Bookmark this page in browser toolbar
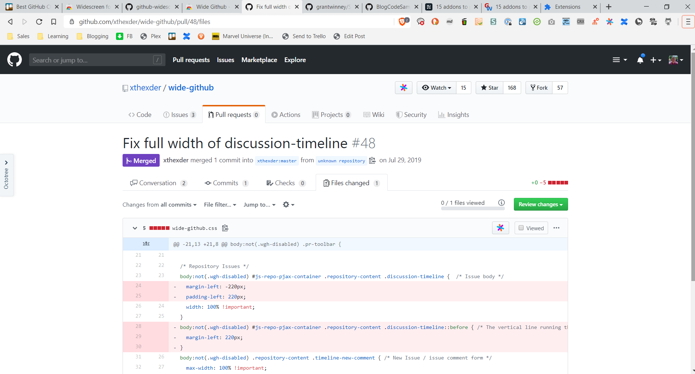695x374 pixels. pos(53,22)
